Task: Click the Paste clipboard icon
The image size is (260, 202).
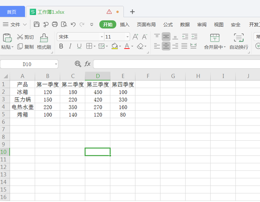Action: coord(7,38)
